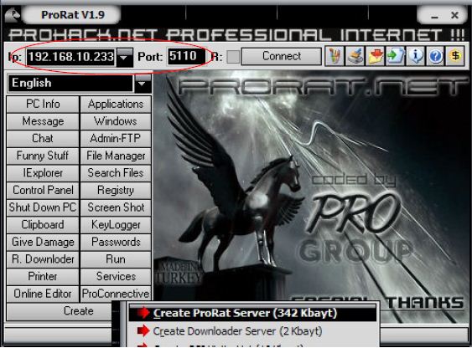Click the Shut Down PC button
This screenshot has width=472, height=348.
[43, 207]
